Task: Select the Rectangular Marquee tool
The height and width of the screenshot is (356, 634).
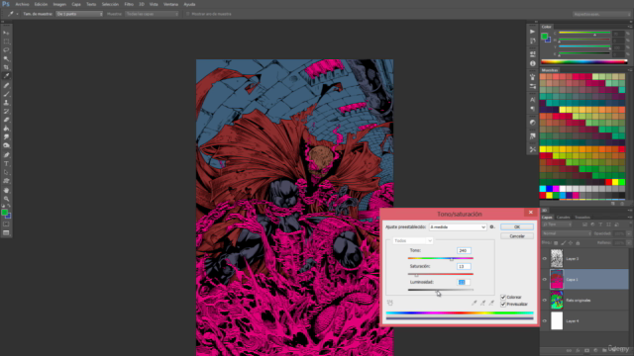Action: pos(6,42)
